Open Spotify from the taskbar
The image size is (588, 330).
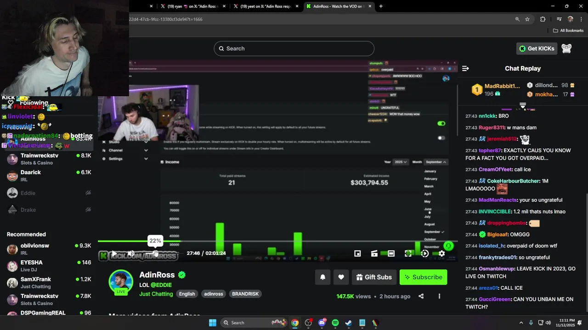tap(335, 323)
